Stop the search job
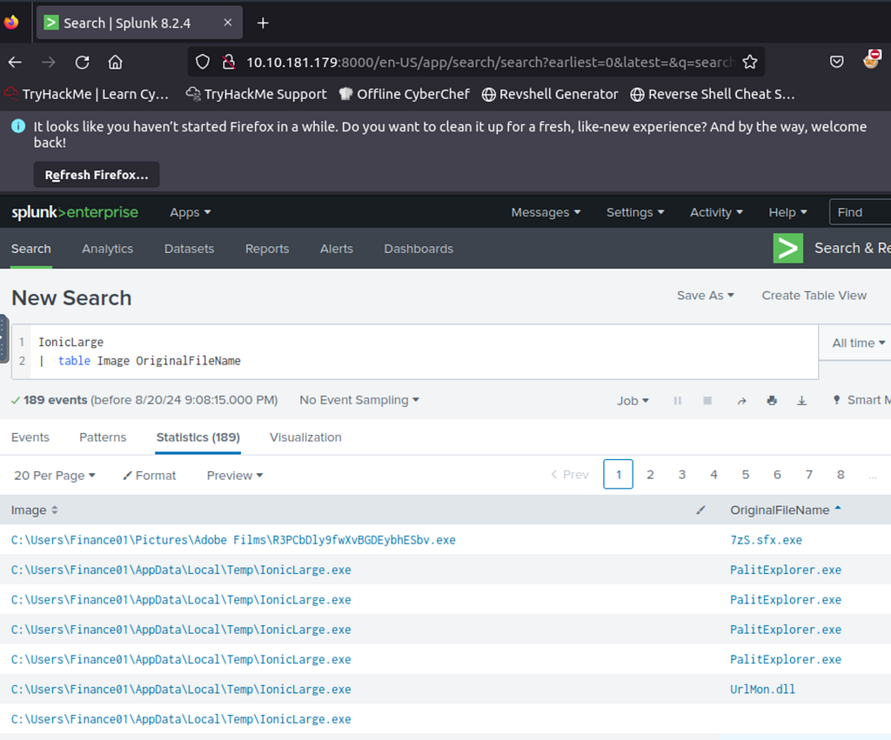 pyautogui.click(x=707, y=400)
